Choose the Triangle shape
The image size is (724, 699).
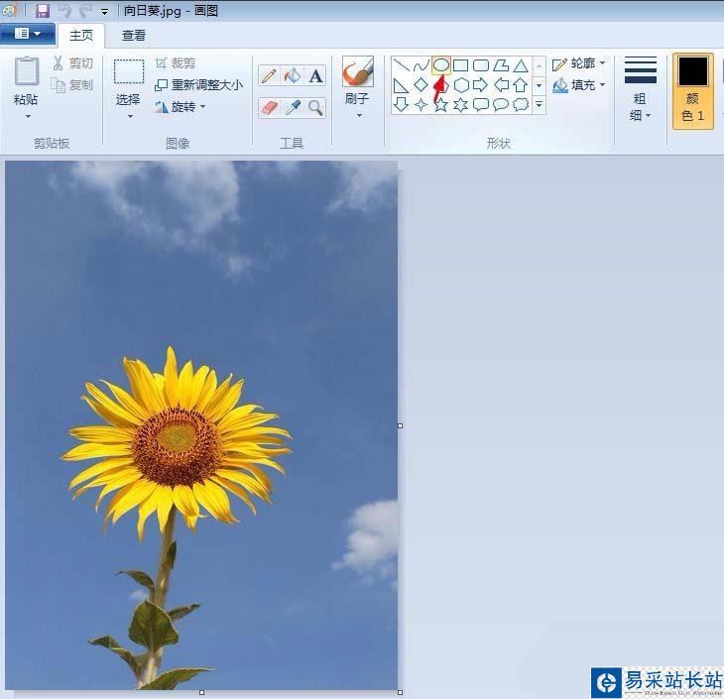521,65
